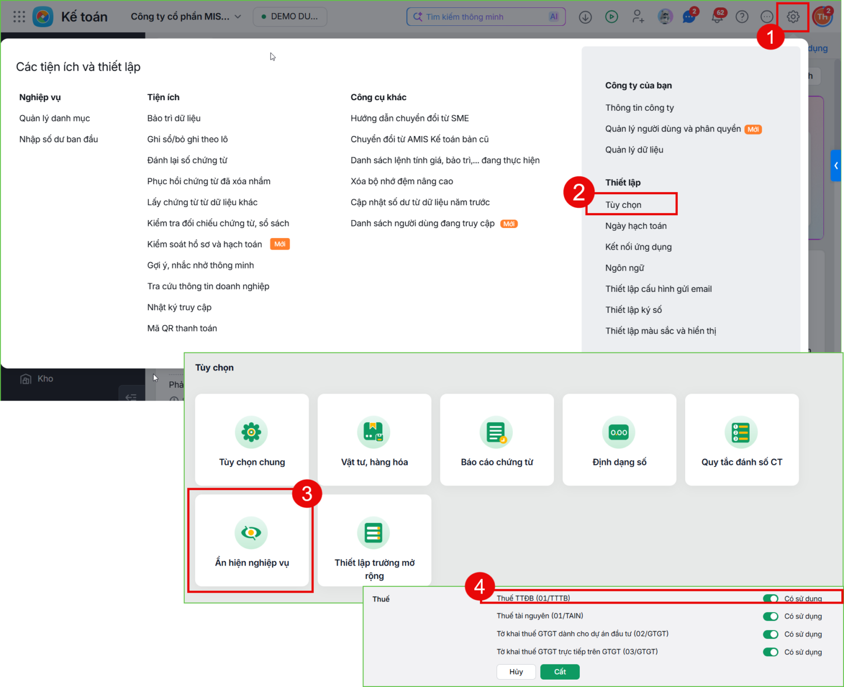Open the chat messages icon
This screenshot has height=687, width=844.
coord(689,16)
